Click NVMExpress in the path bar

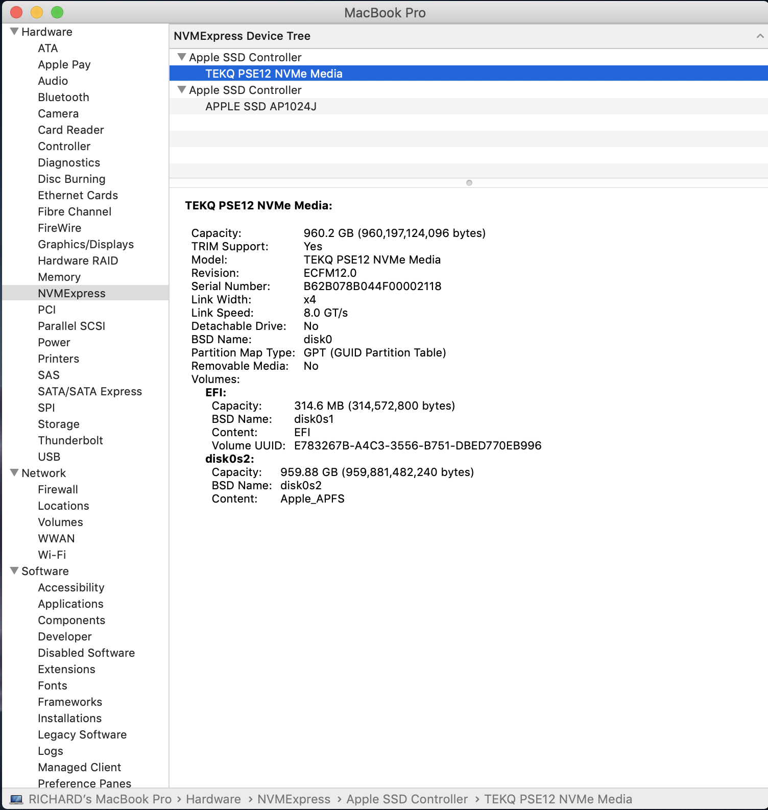coord(294,799)
